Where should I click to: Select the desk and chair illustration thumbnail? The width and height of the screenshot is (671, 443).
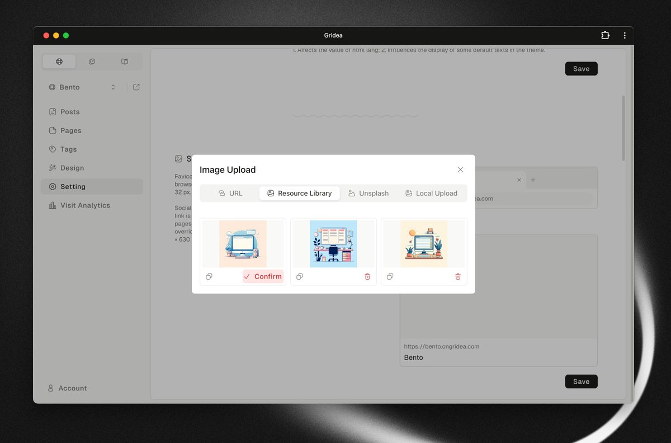[x=333, y=243]
